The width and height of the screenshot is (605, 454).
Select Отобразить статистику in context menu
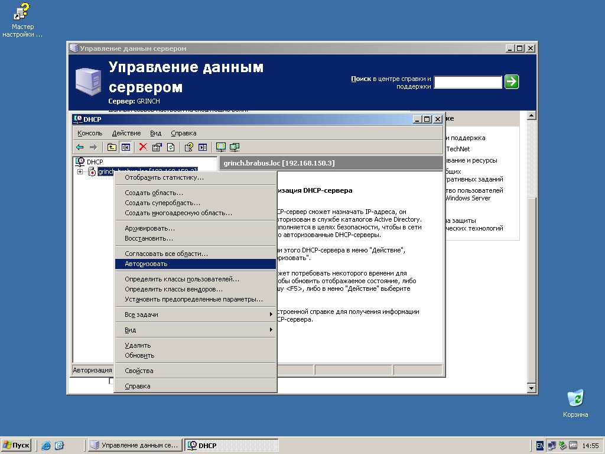195,177
